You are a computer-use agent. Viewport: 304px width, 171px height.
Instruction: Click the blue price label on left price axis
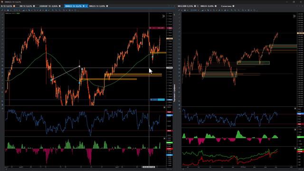170,100
